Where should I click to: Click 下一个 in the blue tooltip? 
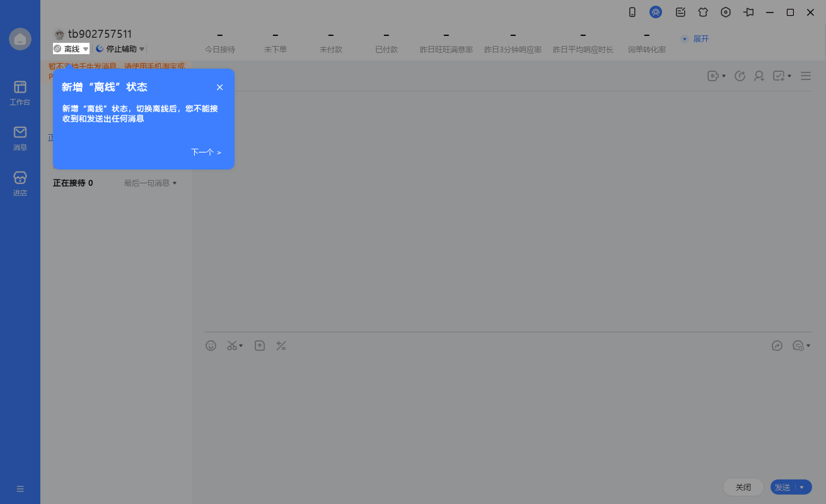(x=206, y=152)
